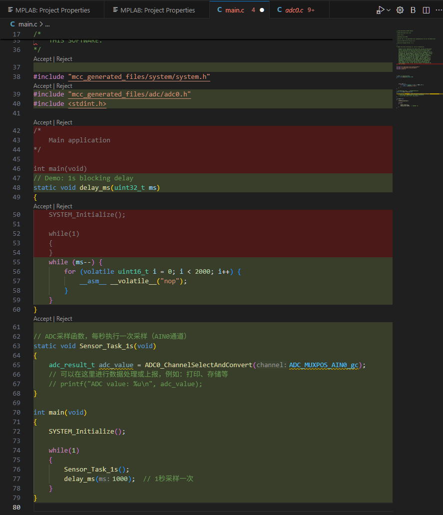Click the C file icon in the breadcrumb

[12, 24]
